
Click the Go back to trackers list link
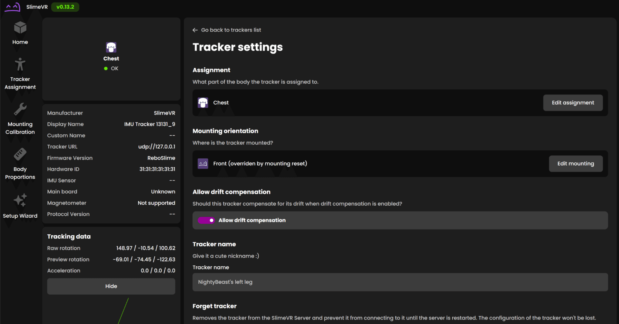(231, 30)
